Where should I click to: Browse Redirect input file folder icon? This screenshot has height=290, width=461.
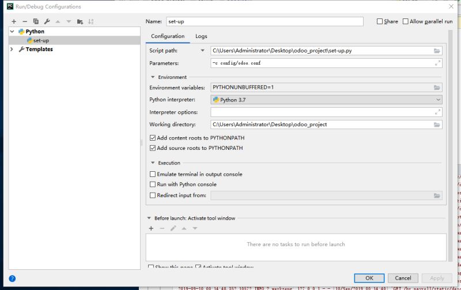437,195
